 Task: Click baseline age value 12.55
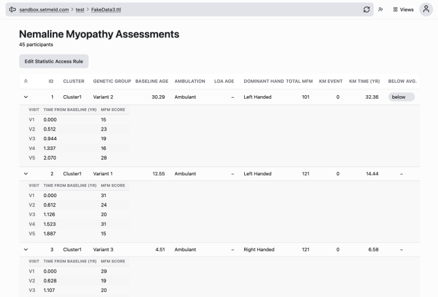pos(159,173)
